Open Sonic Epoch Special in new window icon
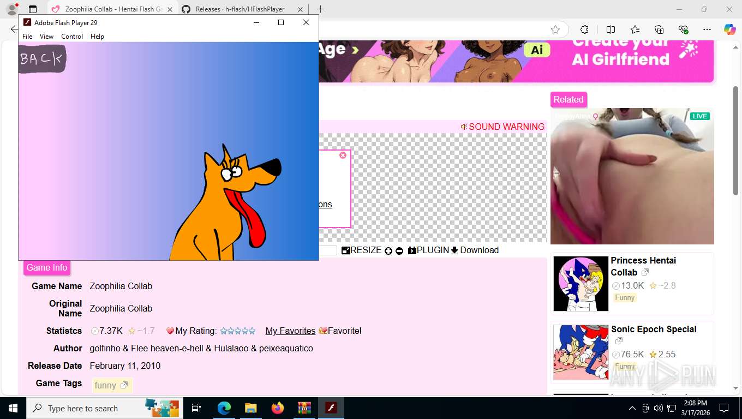The height and width of the screenshot is (419, 742). pyautogui.click(x=619, y=341)
